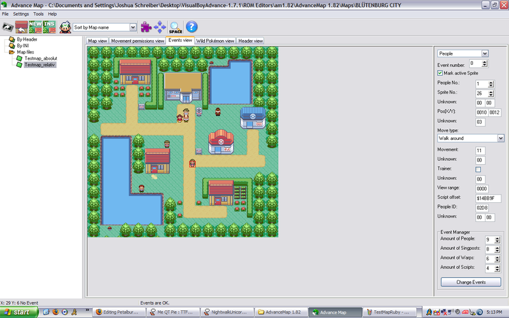Switch to Movement permissions view tab
The height and width of the screenshot is (318, 509).
point(137,41)
